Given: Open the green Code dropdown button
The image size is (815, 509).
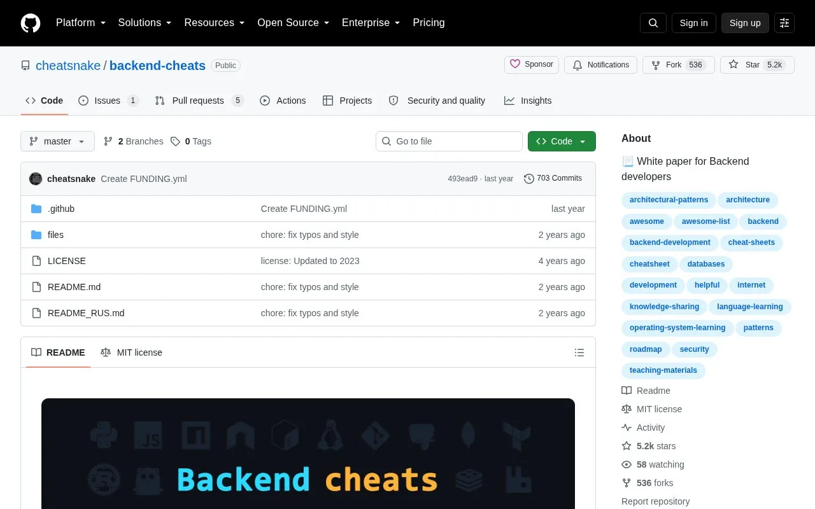Looking at the screenshot, I should tap(562, 141).
